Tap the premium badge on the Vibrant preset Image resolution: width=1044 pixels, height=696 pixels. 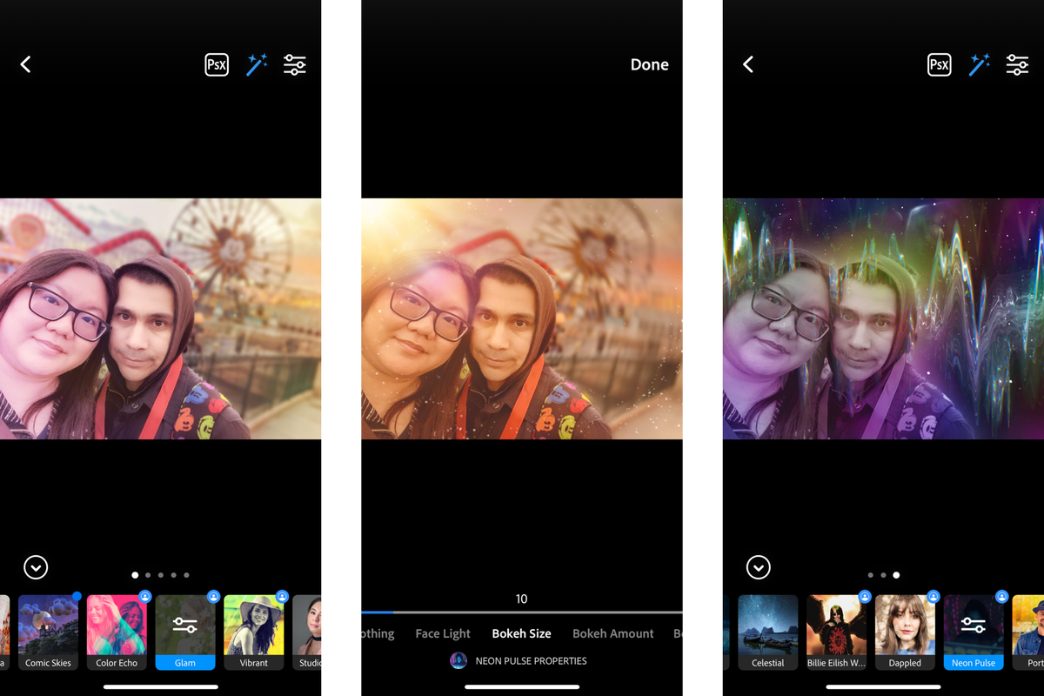281,596
